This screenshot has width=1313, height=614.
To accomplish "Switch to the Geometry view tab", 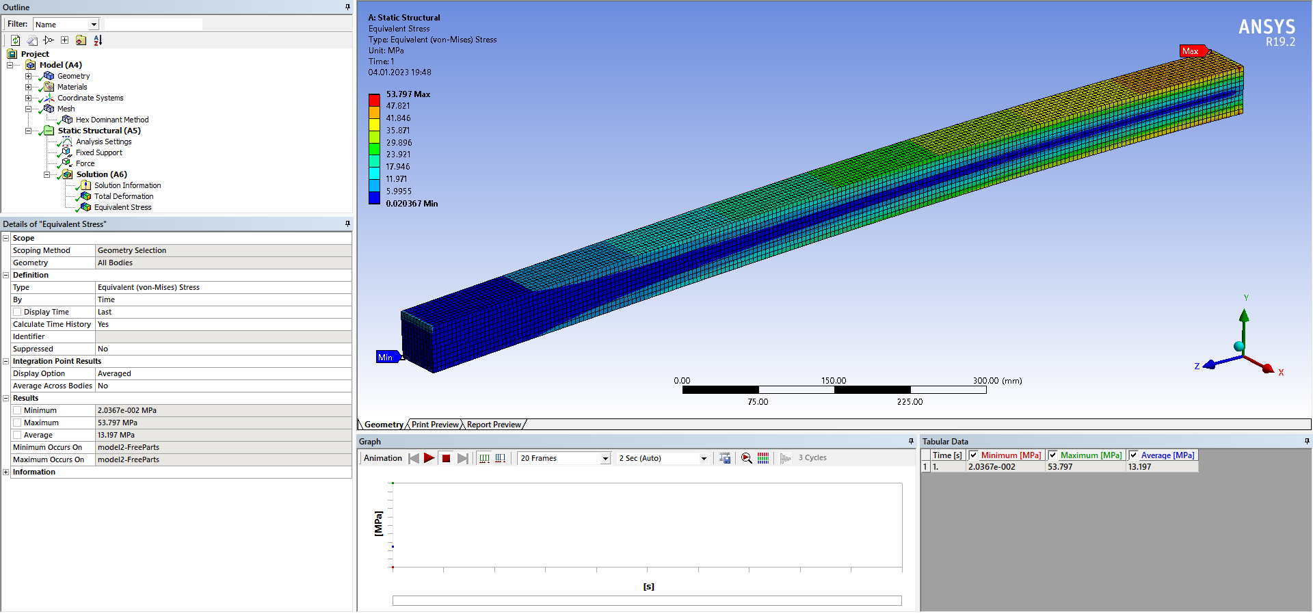I will tap(384, 425).
